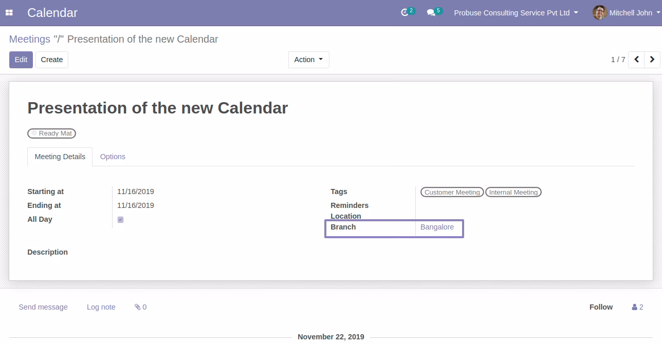
Task: Open the activities clock icon
Action: [404, 12]
